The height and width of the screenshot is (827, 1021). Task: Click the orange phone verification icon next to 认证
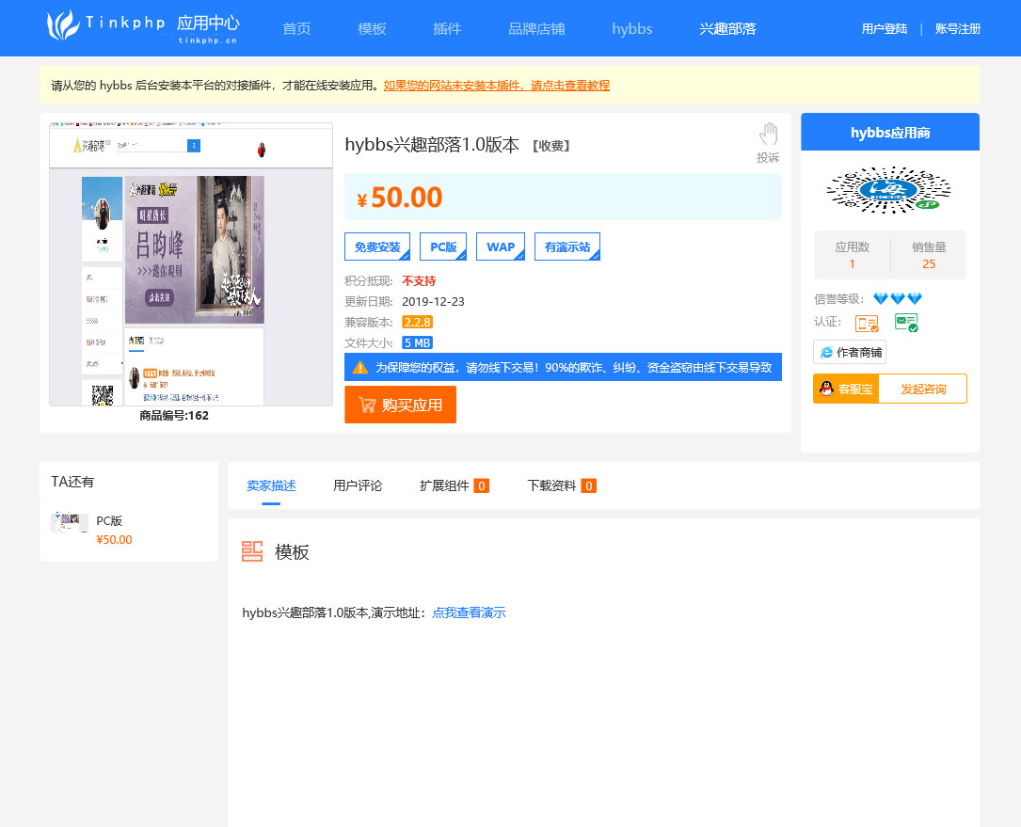coord(867,323)
